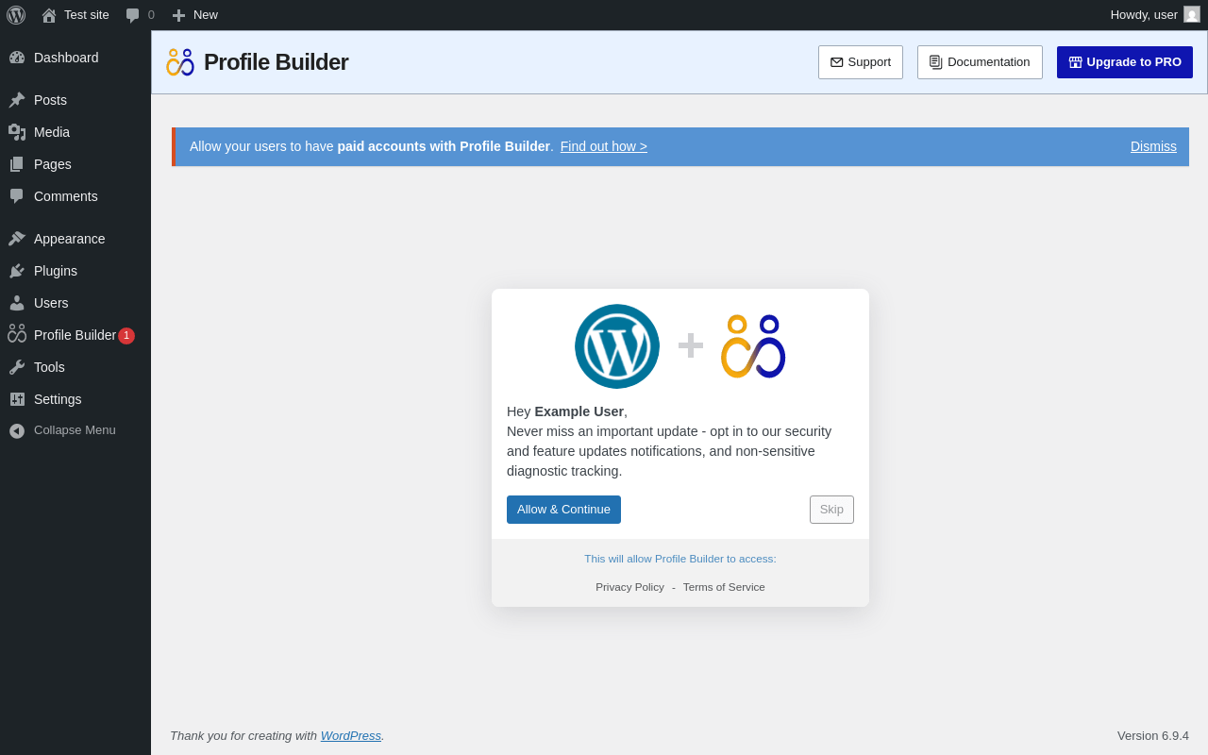Click the envelope icon on Support
The width and height of the screenshot is (1208, 755).
click(837, 62)
